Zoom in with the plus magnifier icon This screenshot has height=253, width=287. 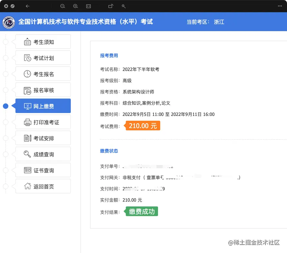pyautogui.click(x=75, y=6)
